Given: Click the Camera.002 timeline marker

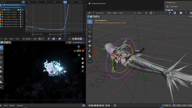Looking at the screenshot, I should 54,34.
